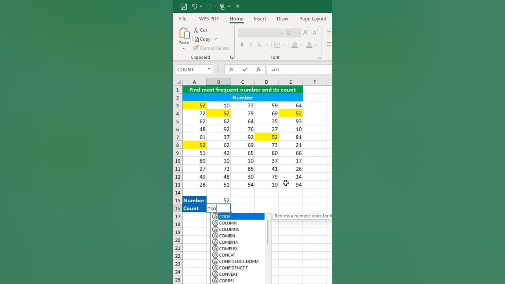Switch to the Home tab

tap(236, 19)
